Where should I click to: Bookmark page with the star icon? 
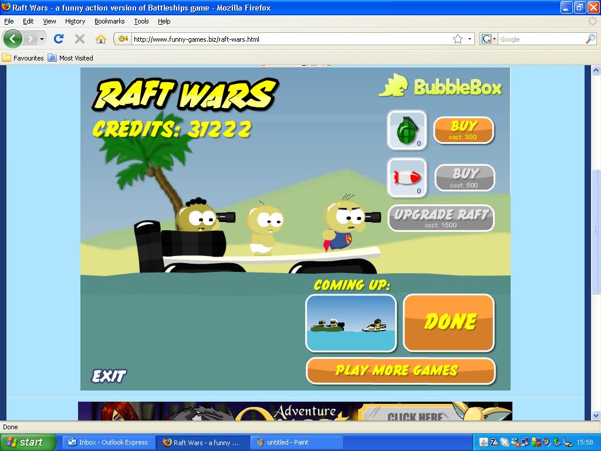(x=458, y=39)
